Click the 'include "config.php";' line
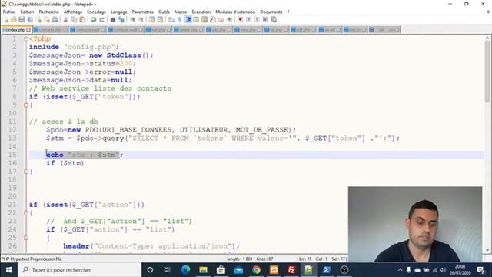This screenshot has height=277, width=492. pyautogui.click(x=74, y=47)
